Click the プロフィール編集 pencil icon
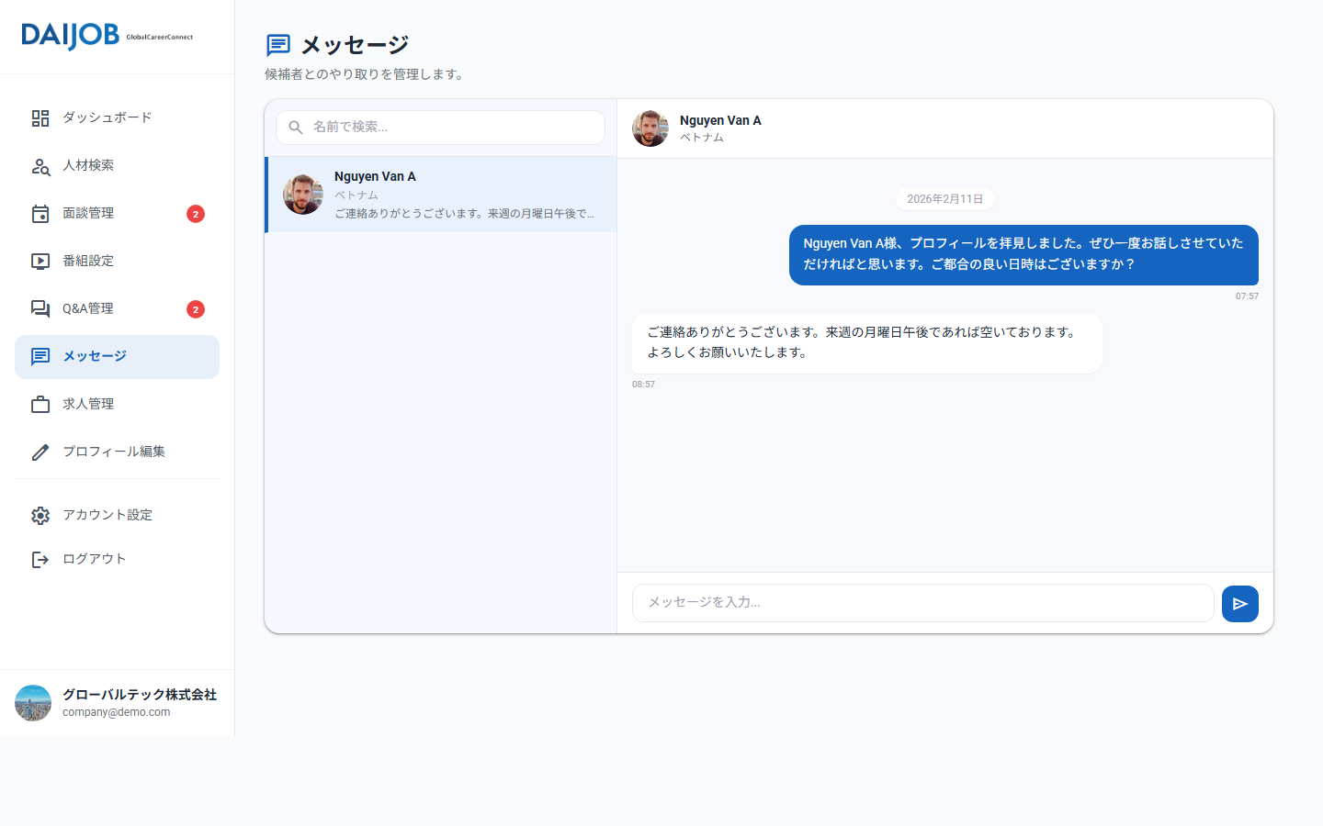Viewport: 1323px width, 826px height. pyautogui.click(x=40, y=452)
